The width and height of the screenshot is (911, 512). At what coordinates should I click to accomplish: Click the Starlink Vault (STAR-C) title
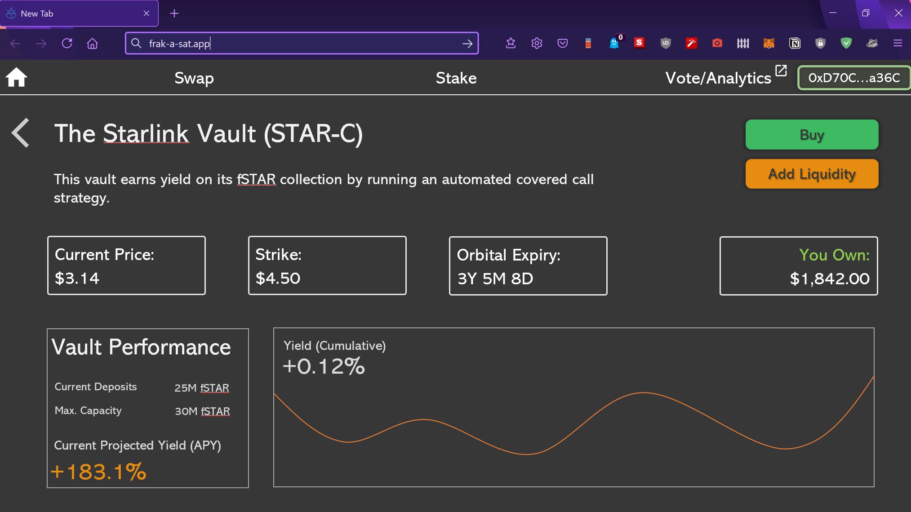click(x=209, y=134)
